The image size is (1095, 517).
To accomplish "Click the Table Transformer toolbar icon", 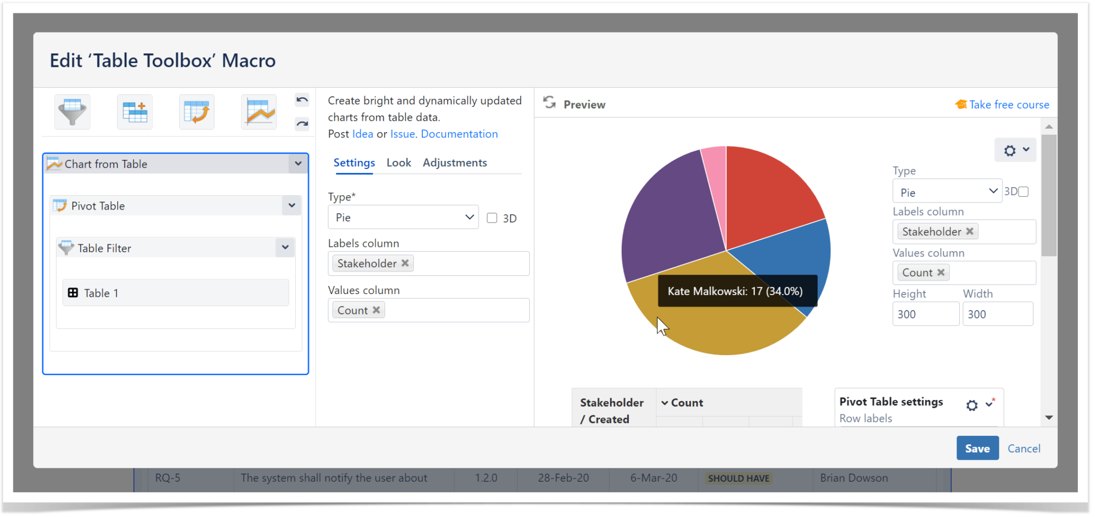I will tap(135, 112).
